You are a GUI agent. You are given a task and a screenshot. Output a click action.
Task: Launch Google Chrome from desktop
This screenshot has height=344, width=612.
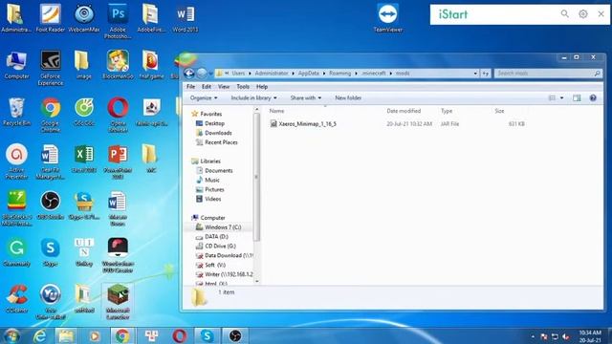tap(51, 115)
